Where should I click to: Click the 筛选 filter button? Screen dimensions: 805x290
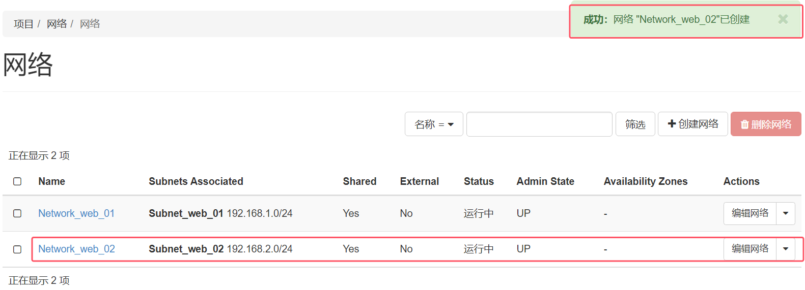coord(635,124)
